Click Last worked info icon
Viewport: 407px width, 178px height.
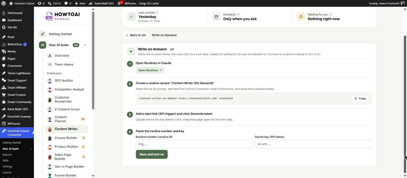point(157,12)
